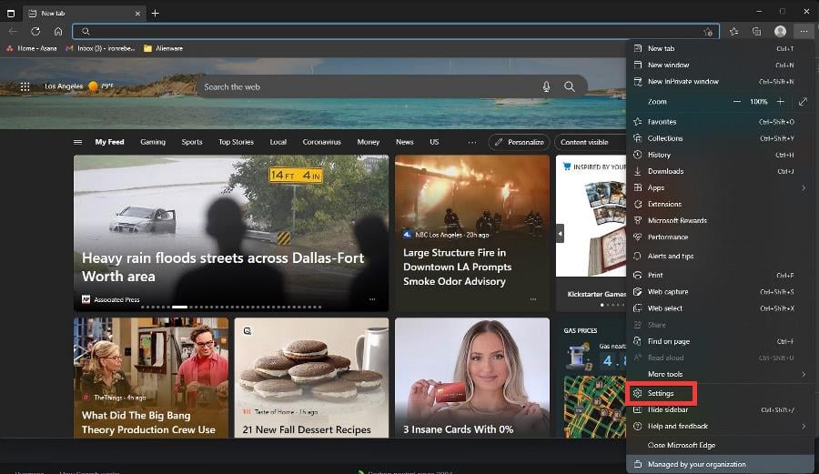Screen dimensions: 819x474
Task: Click the search magnifier in web search box
Action: pos(570,86)
